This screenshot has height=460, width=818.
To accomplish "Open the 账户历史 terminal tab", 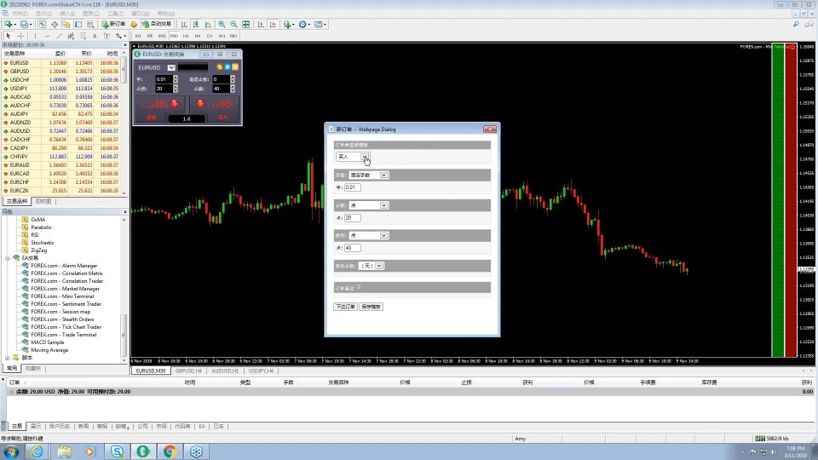I will (x=59, y=426).
